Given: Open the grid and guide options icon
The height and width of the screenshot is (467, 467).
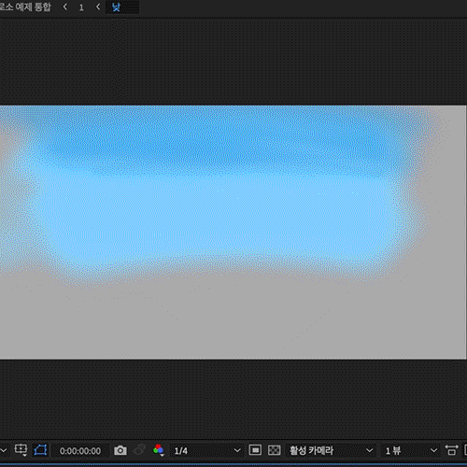Looking at the screenshot, I should pyautogui.click(x=21, y=450).
